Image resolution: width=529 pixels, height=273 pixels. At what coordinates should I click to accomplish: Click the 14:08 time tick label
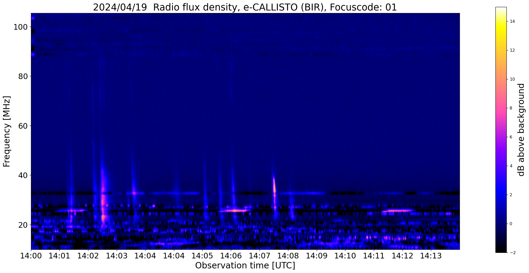tap(288, 256)
